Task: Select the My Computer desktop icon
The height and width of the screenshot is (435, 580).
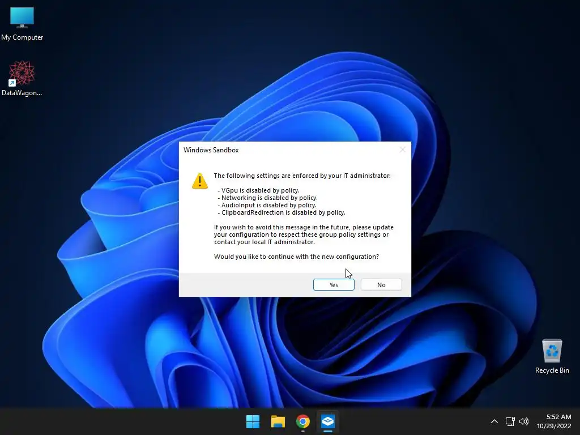Action: [x=22, y=23]
